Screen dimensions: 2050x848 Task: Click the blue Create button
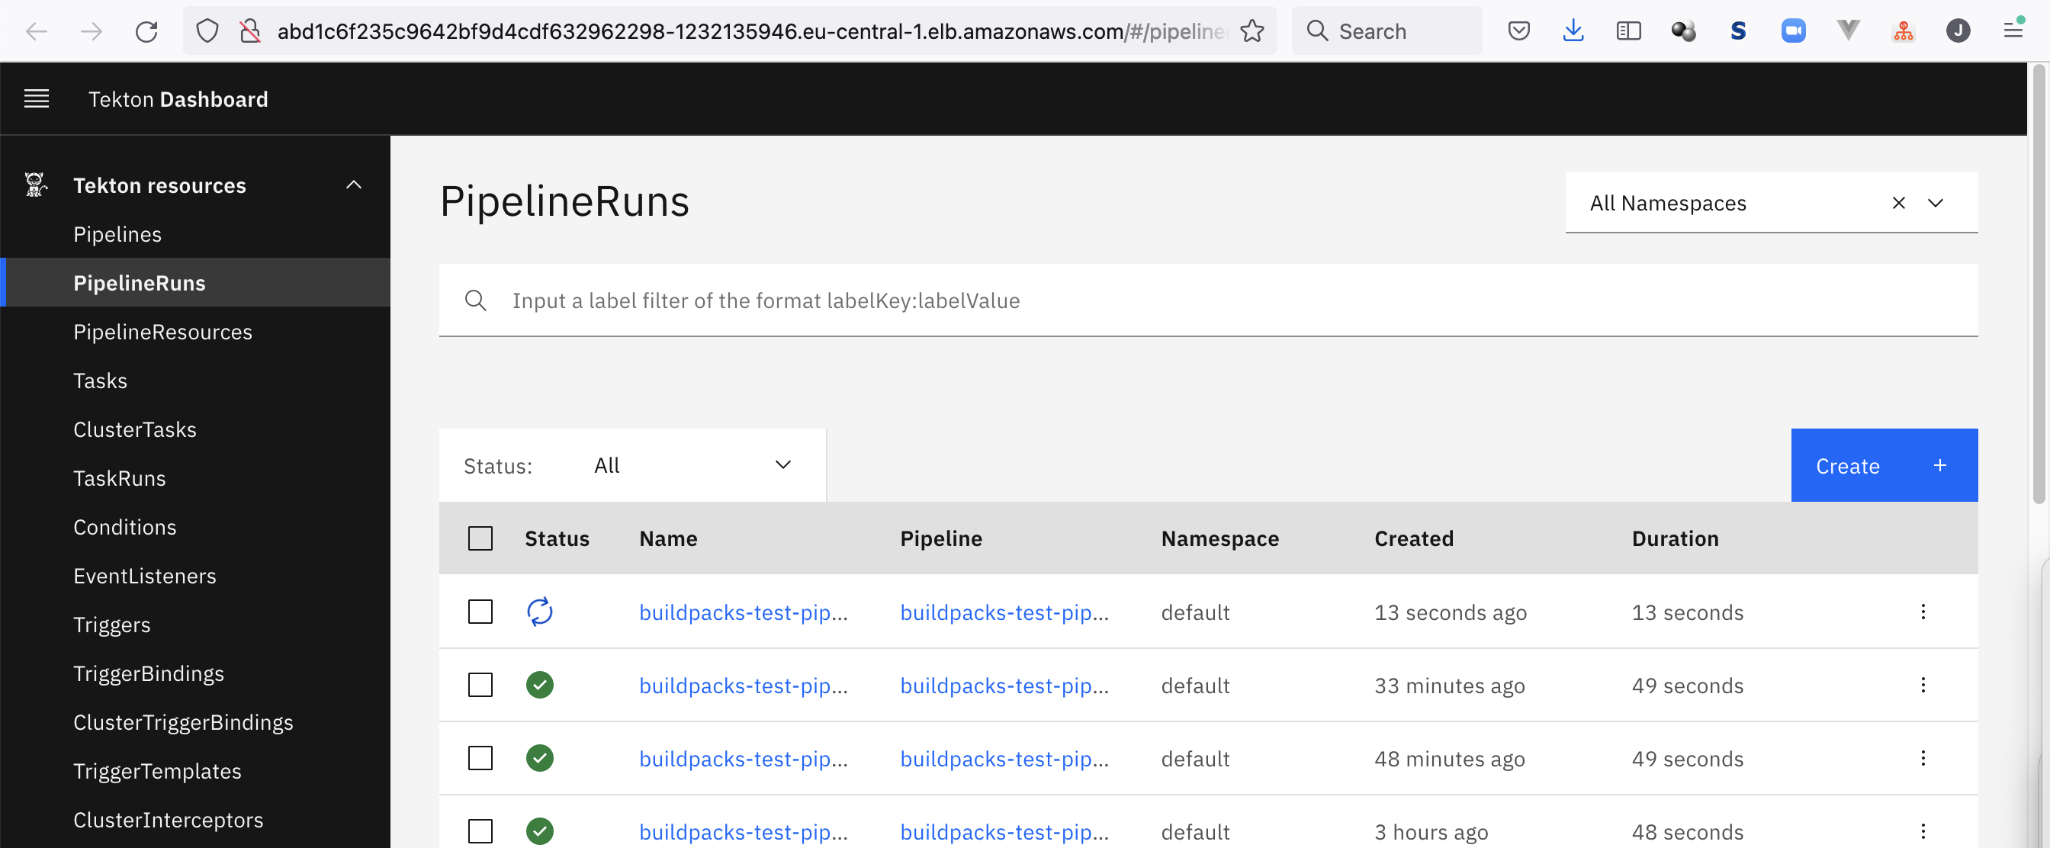tap(1883, 465)
